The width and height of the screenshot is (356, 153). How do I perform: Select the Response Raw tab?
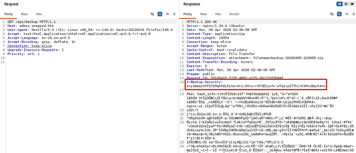tap(203, 14)
